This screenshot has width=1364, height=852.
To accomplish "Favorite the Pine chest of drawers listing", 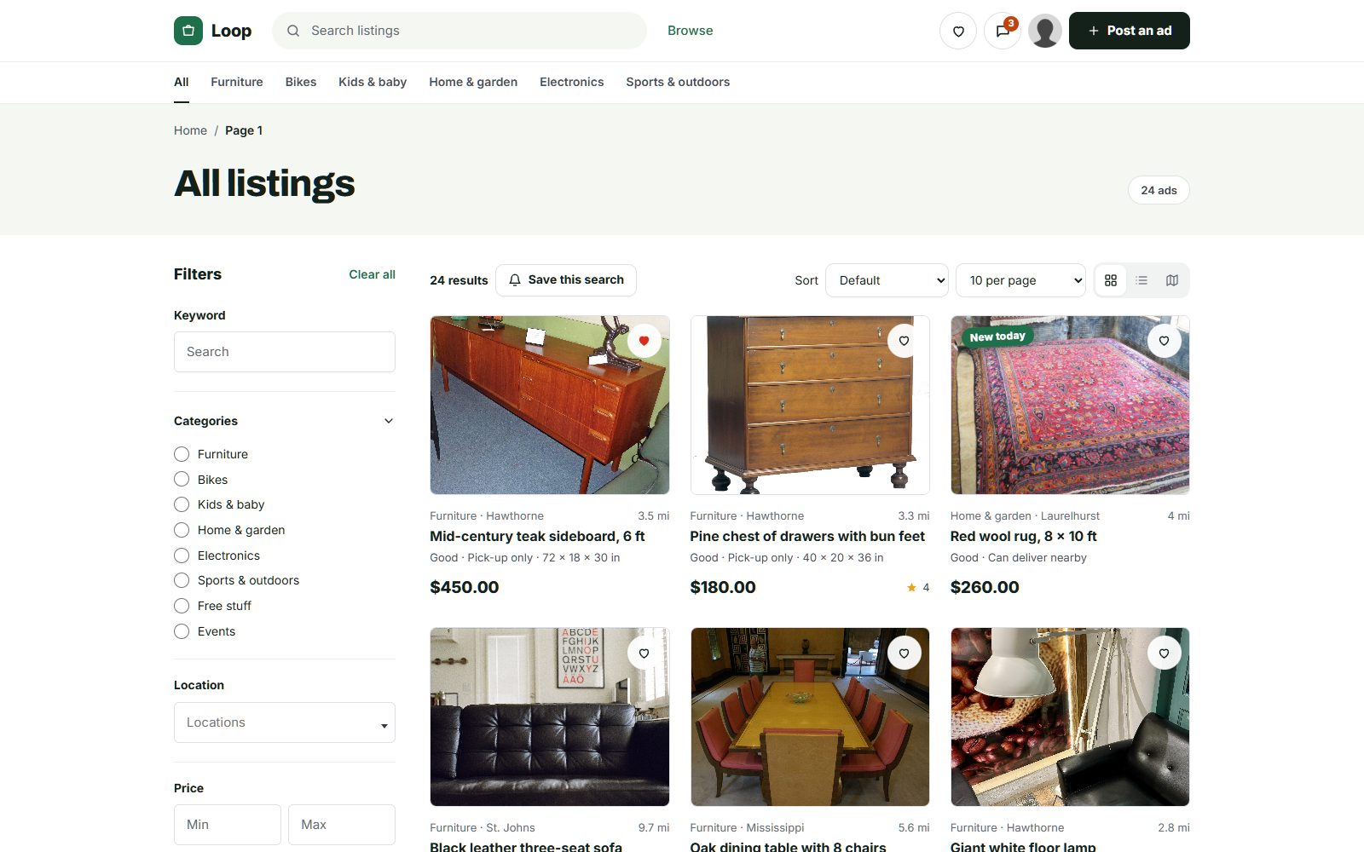I will 904,341.
